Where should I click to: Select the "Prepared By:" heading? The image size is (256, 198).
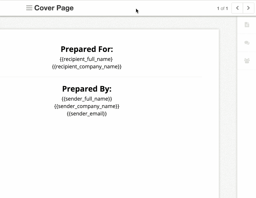tap(87, 89)
